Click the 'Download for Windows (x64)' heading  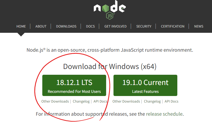110,66
